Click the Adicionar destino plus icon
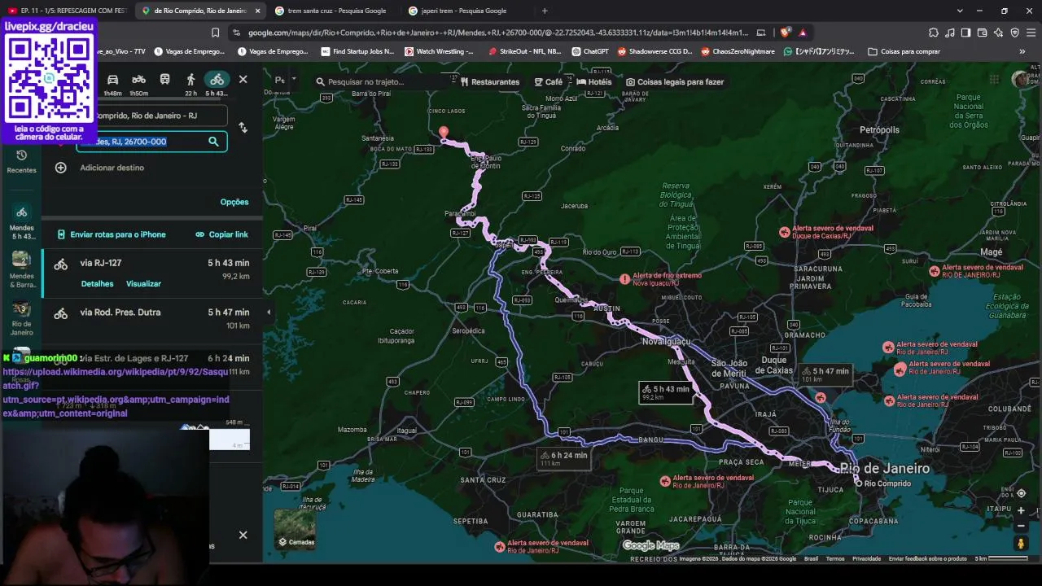 61,168
